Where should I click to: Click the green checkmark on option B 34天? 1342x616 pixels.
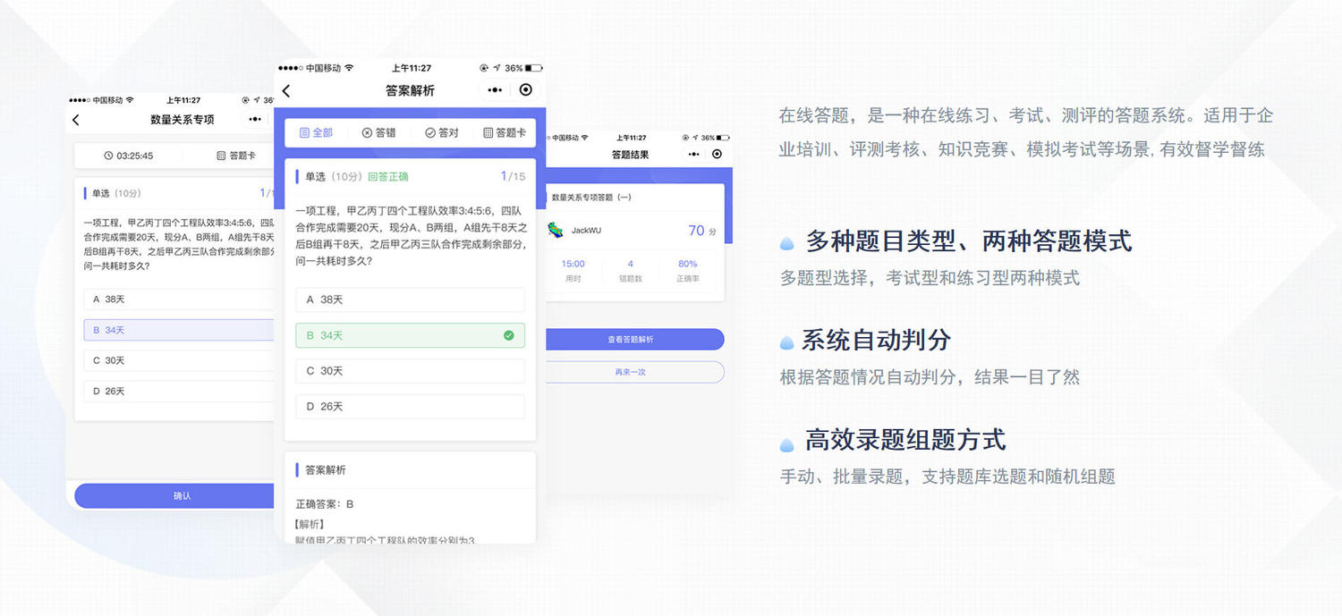click(x=509, y=335)
